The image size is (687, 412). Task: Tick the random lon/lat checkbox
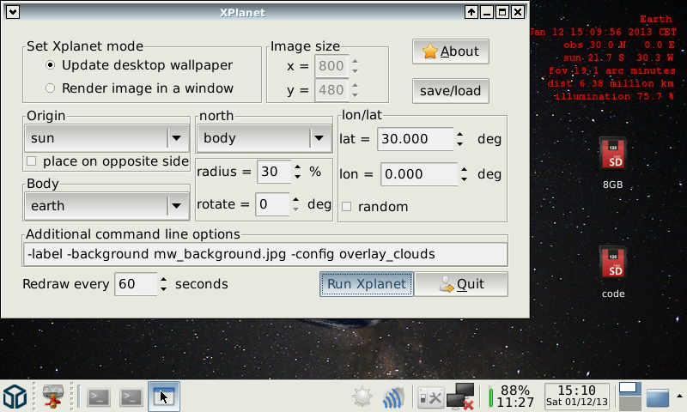click(347, 206)
